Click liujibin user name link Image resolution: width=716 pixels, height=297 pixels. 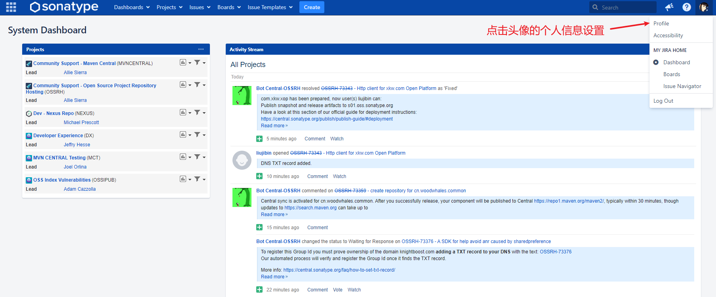[x=264, y=153]
